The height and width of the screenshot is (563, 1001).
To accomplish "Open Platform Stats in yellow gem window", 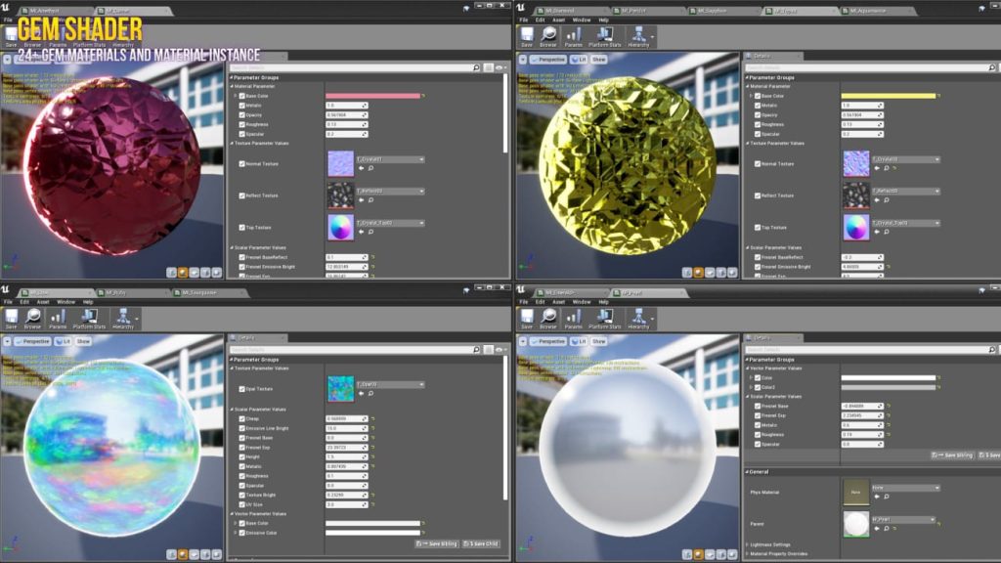I will point(604,36).
